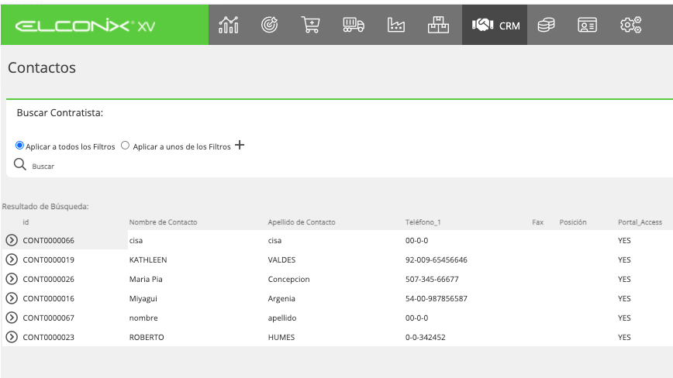This screenshot has height=378, width=673.
Task: Click the Buscar search button
Action: click(43, 167)
